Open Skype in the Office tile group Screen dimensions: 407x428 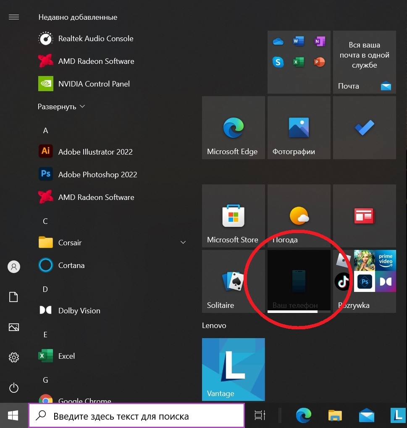(x=278, y=62)
